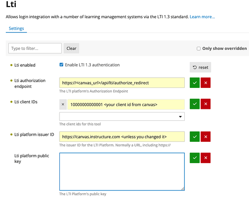
Task: Accept the Lti platform issuer ID value
Action: [195, 137]
